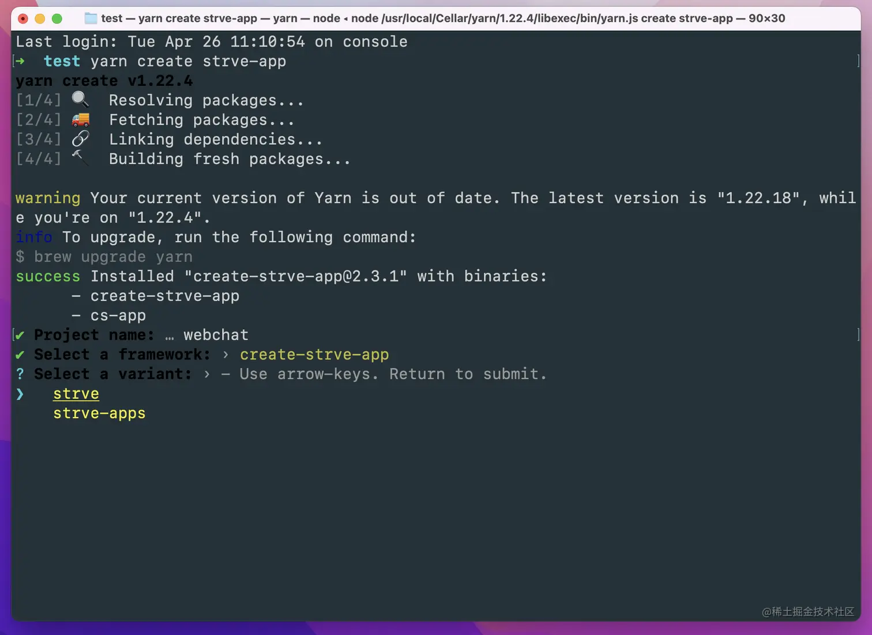Click the magnifying glass emoji on Resolving packages

tap(81, 100)
